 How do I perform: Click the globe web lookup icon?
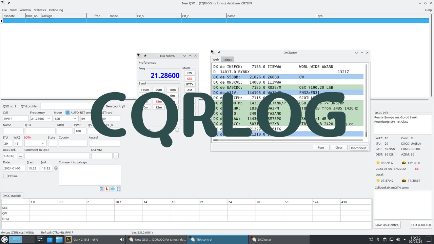tap(113, 189)
